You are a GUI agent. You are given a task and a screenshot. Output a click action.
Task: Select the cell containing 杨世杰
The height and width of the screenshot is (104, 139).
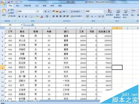click(x=22, y=67)
